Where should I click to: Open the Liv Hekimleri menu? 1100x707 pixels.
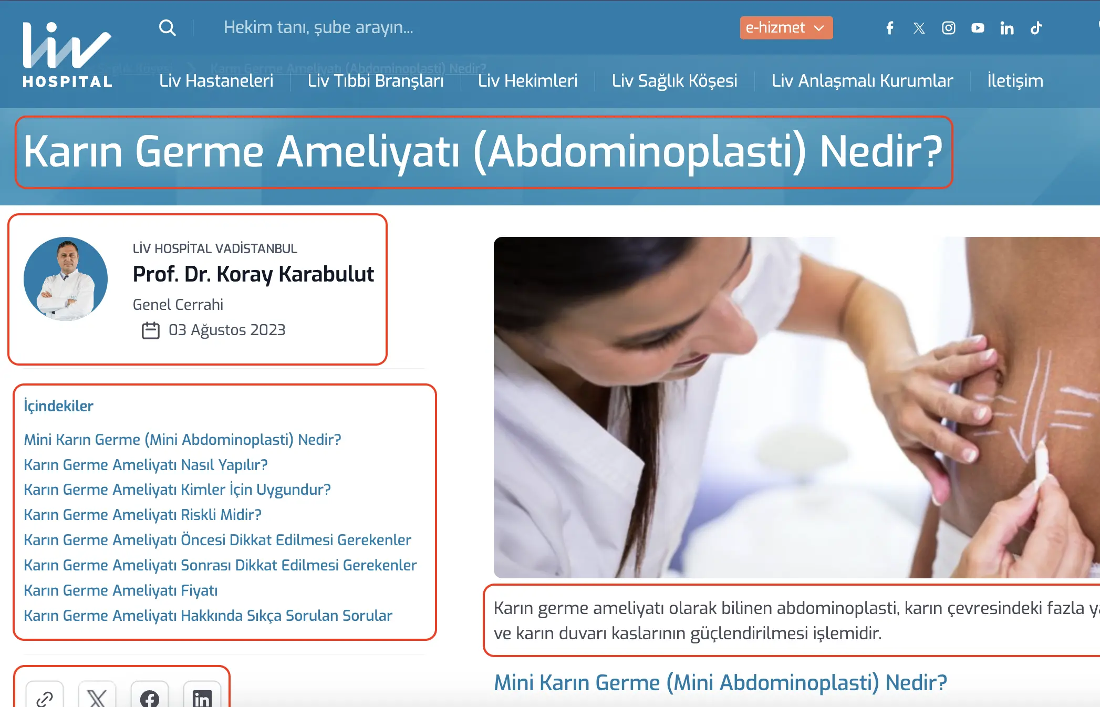(527, 81)
